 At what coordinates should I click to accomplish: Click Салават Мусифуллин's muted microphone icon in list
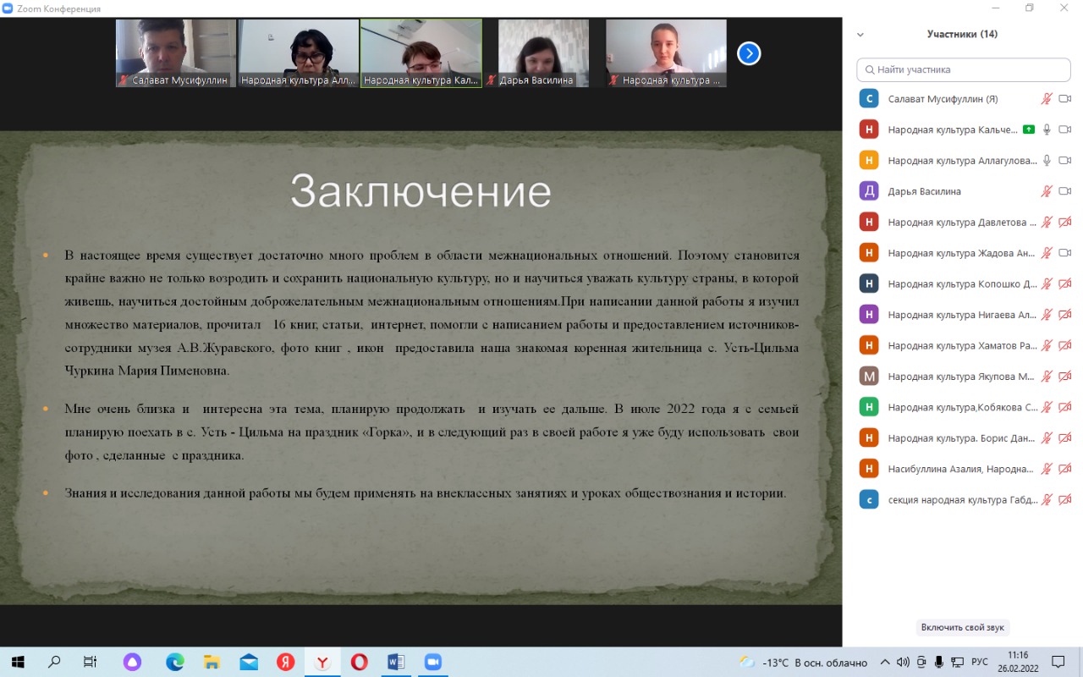point(1047,99)
